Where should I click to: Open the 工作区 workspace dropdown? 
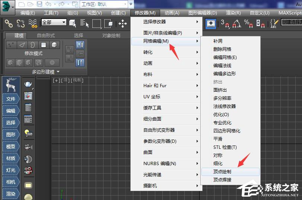(105, 4)
